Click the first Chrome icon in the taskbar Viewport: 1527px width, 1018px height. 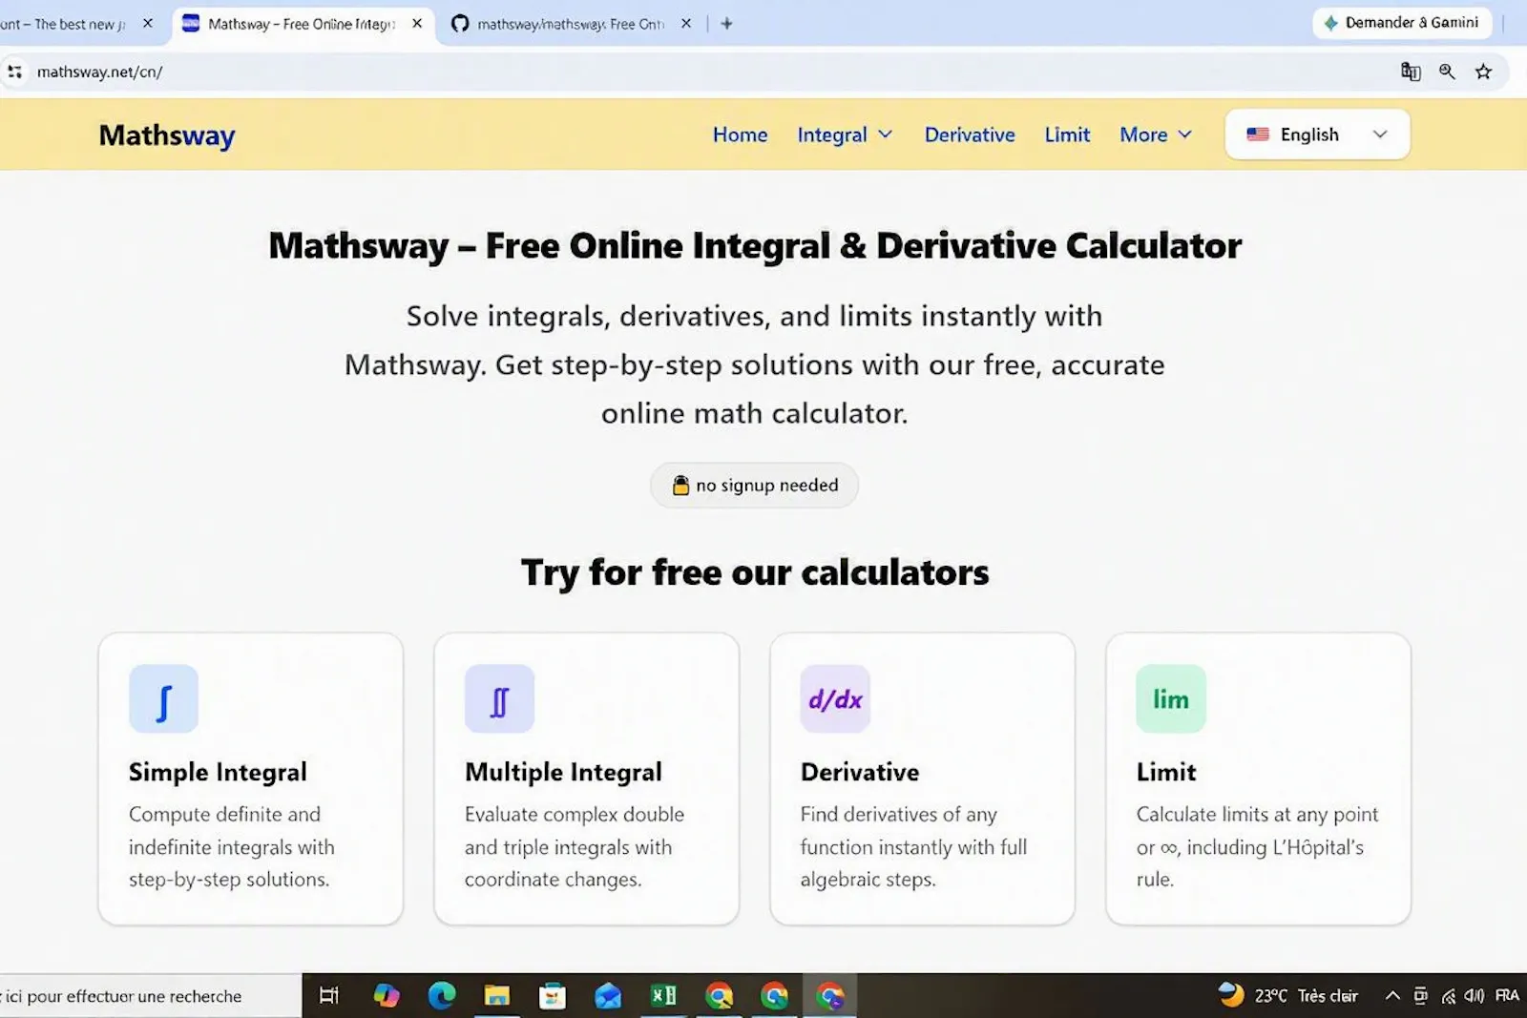tap(719, 996)
